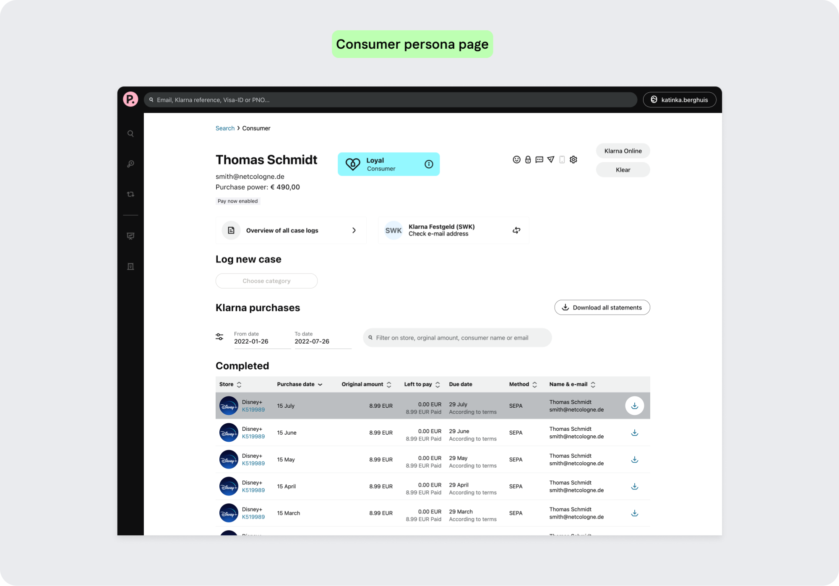Click the Disney+ logo in the 15 July row
This screenshot has width=839, height=586.
coord(229,406)
